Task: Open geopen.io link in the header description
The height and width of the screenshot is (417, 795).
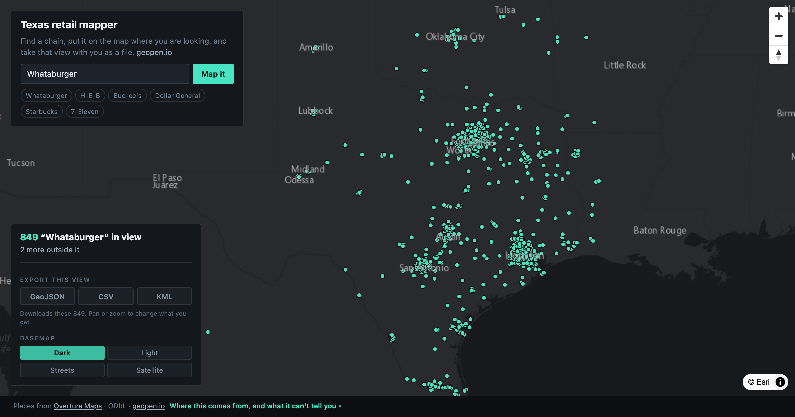Action: pos(154,52)
